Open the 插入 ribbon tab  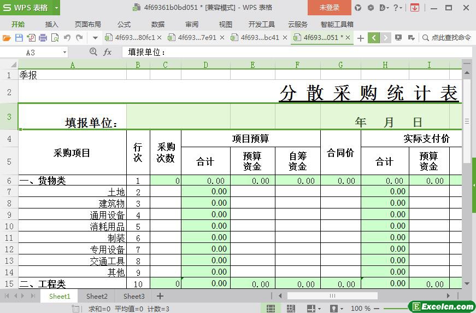click(x=51, y=24)
